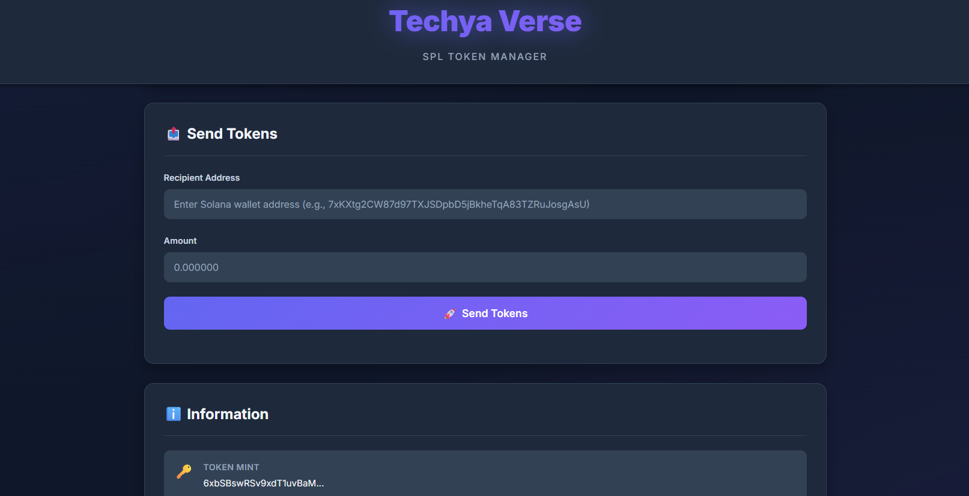
Task: Click empty space right of the token mint address
Action: pos(541,480)
